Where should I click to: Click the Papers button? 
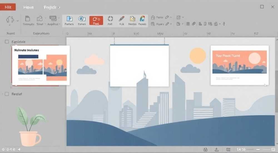pyautogui.click(x=157, y=24)
